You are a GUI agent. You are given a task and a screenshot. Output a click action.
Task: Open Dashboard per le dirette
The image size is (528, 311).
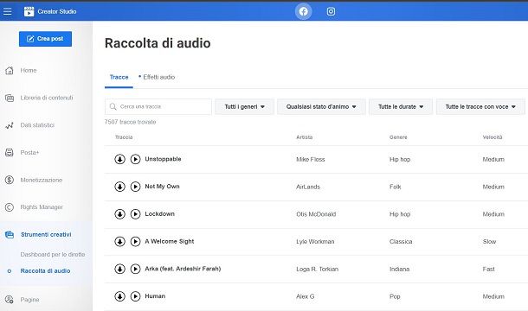[53, 255]
